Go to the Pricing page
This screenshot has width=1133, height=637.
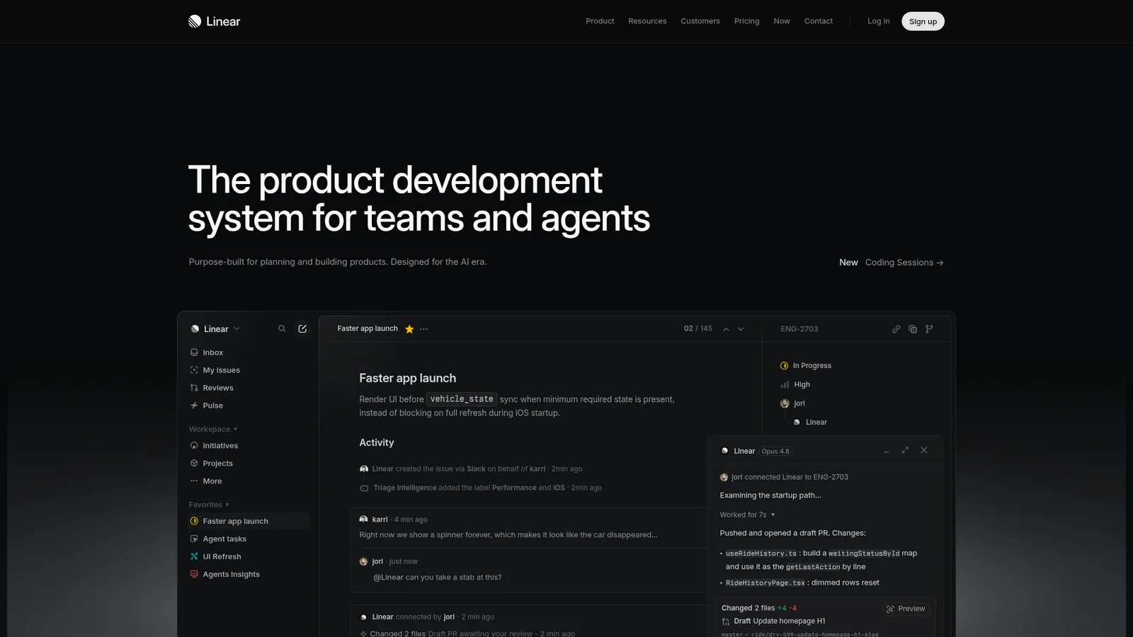pos(746,21)
